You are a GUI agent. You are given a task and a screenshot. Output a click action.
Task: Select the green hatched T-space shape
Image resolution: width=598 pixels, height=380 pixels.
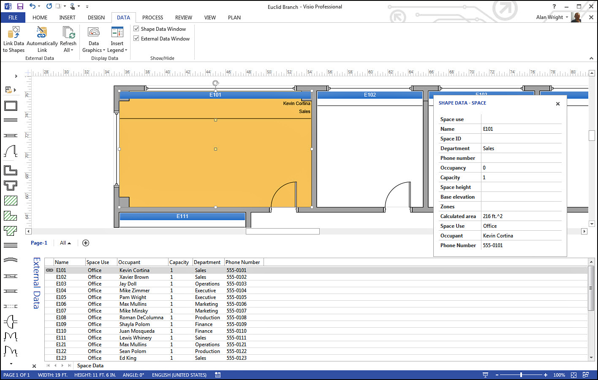pyautogui.click(x=11, y=231)
